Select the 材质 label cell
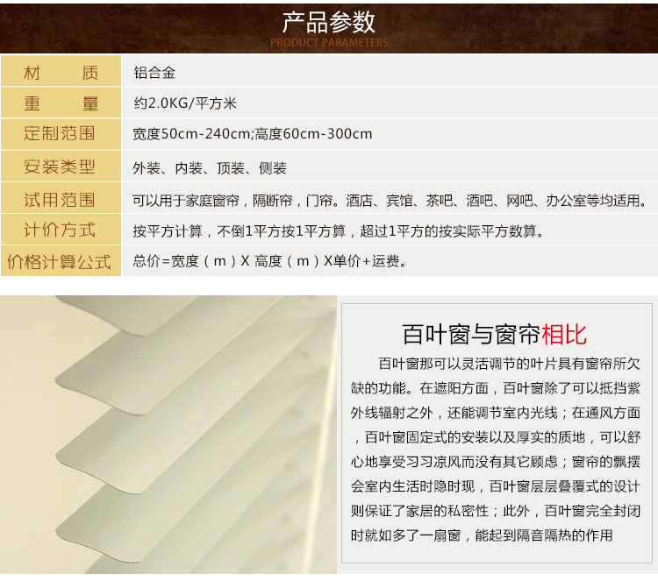658x588 pixels. [x=61, y=73]
